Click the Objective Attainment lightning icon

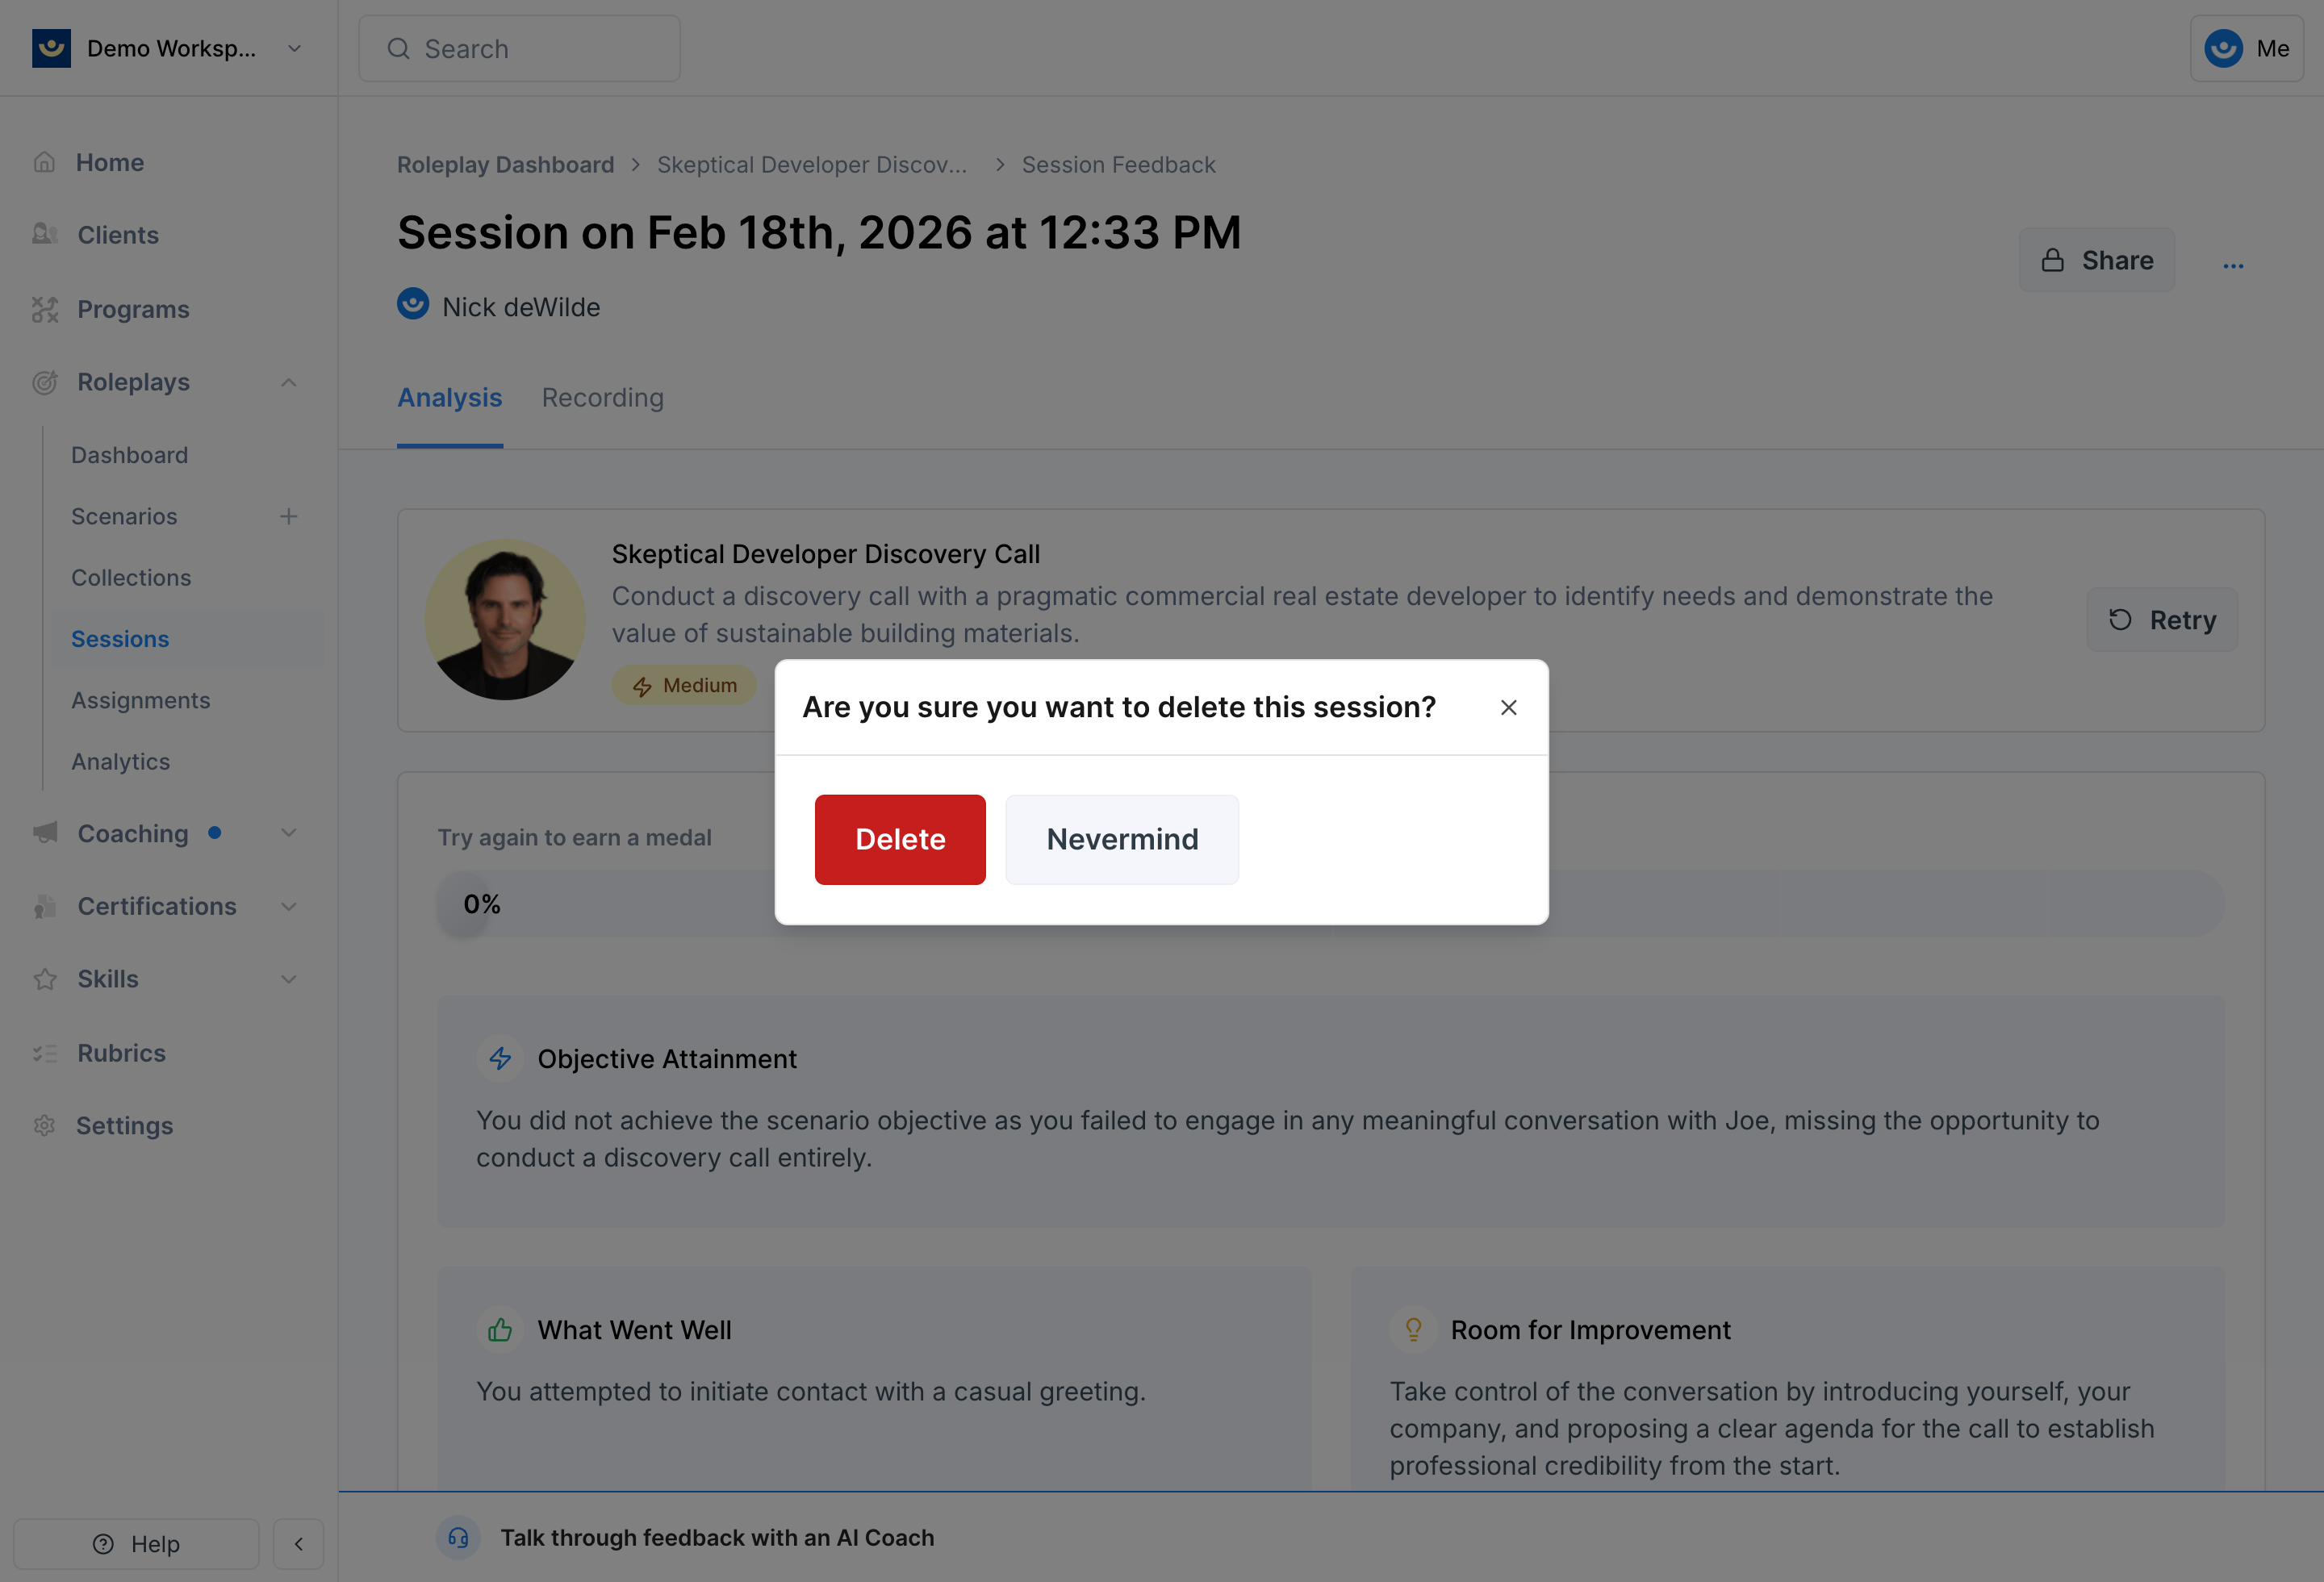[x=500, y=1058]
